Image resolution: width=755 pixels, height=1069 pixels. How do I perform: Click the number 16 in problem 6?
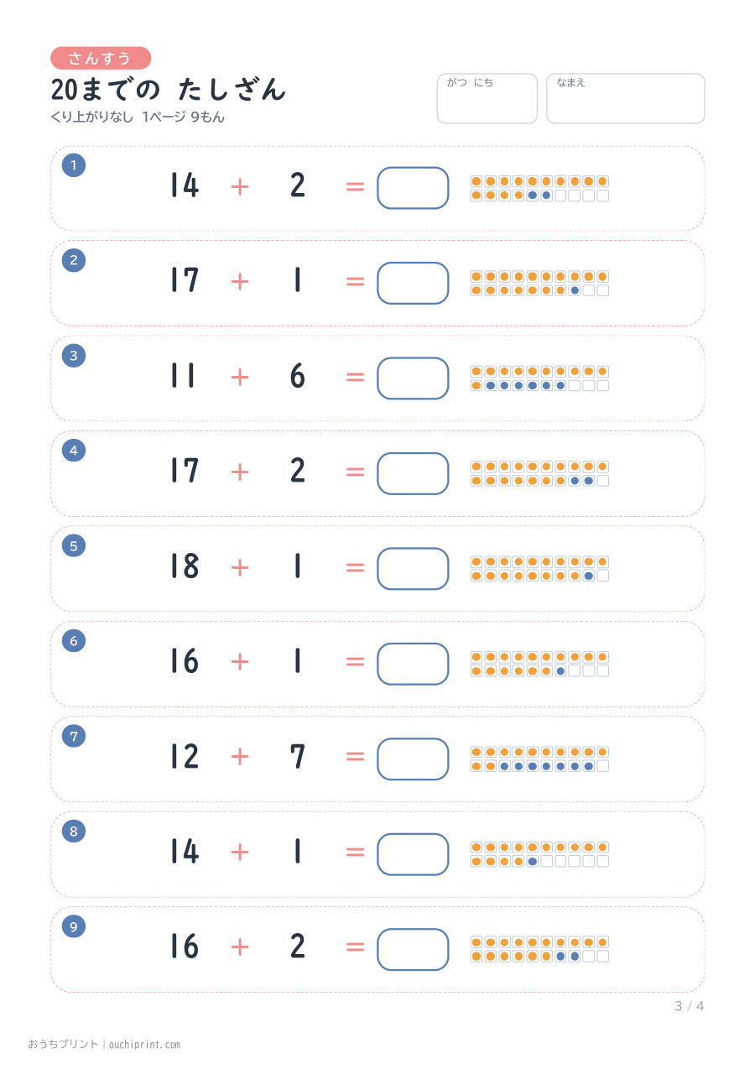pyautogui.click(x=184, y=661)
